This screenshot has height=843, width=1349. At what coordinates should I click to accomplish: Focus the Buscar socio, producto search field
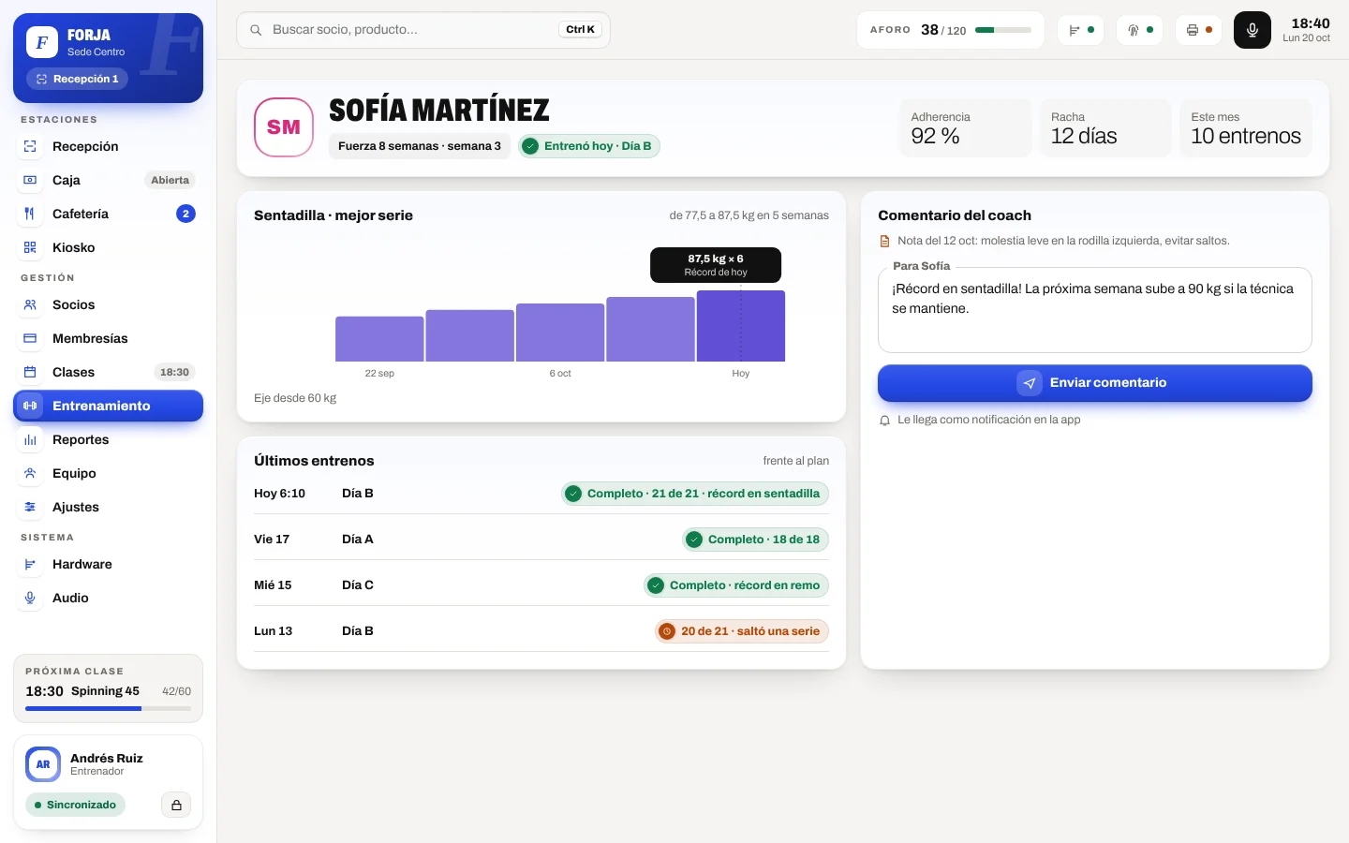[423, 30]
